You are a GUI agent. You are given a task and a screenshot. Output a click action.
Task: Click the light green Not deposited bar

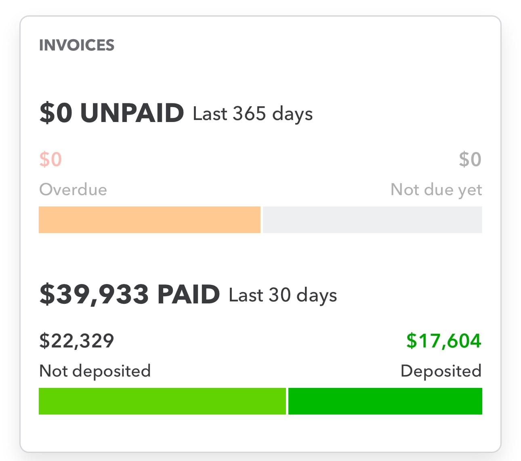click(x=162, y=401)
